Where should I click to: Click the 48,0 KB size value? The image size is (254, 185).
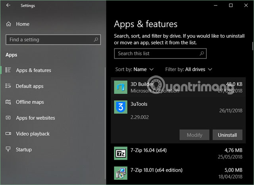tap(234, 84)
